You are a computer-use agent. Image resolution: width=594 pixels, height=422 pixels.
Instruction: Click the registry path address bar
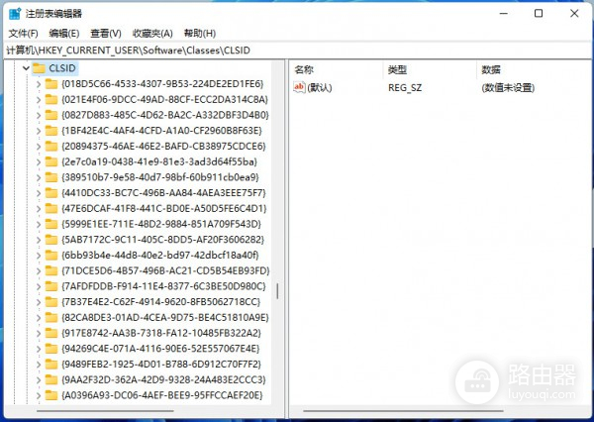[297, 50]
